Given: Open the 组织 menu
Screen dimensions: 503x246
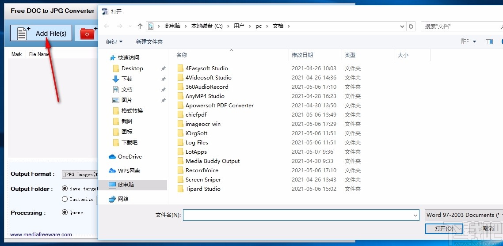Looking at the screenshot, I should [x=114, y=42].
